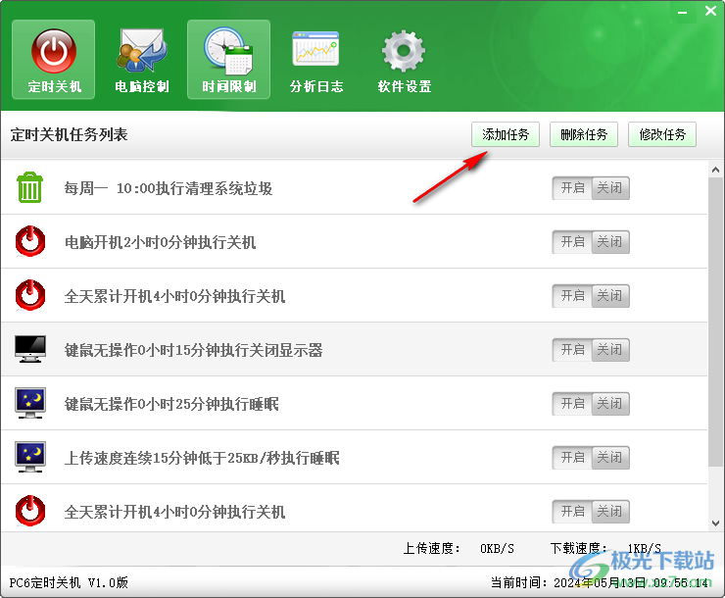Disable 上传速度连续15分钟 sleep task via 关闭

(x=610, y=458)
